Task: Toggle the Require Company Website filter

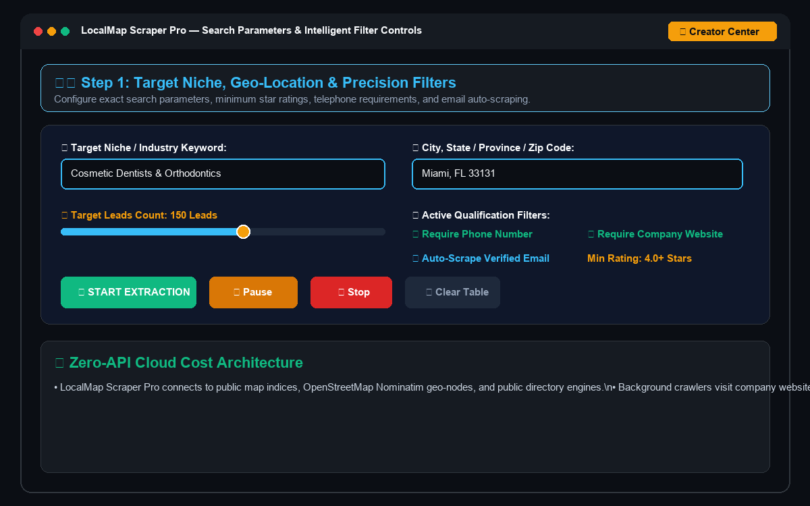Action: (655, 234)
